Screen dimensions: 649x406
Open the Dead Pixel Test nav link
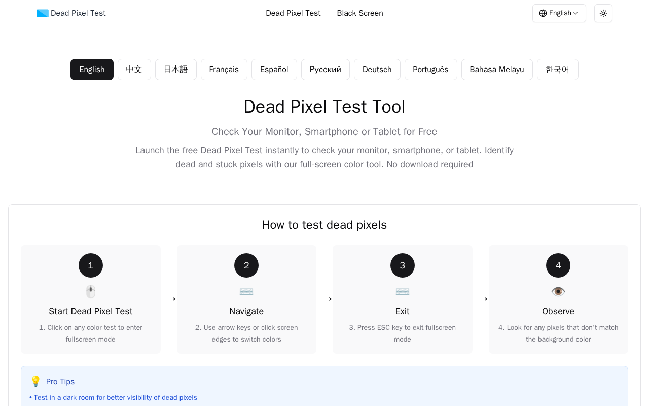[x=293, y=13]
